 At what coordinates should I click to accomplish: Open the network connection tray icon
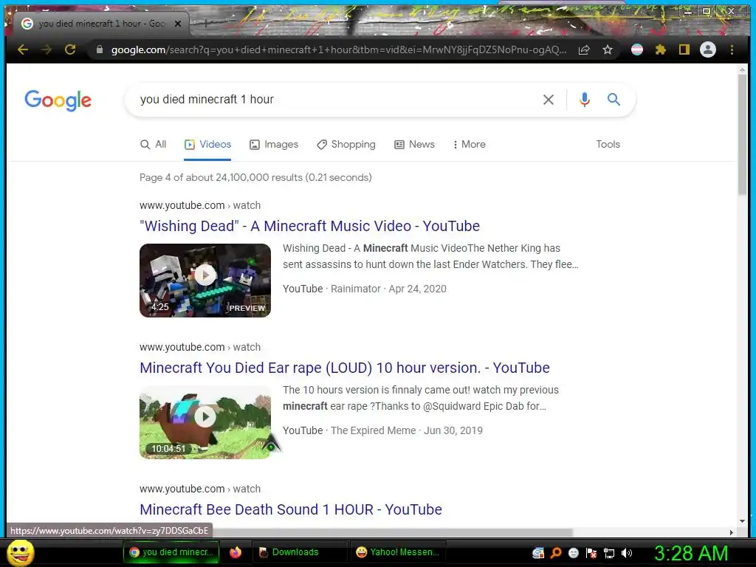pos(609,553)
